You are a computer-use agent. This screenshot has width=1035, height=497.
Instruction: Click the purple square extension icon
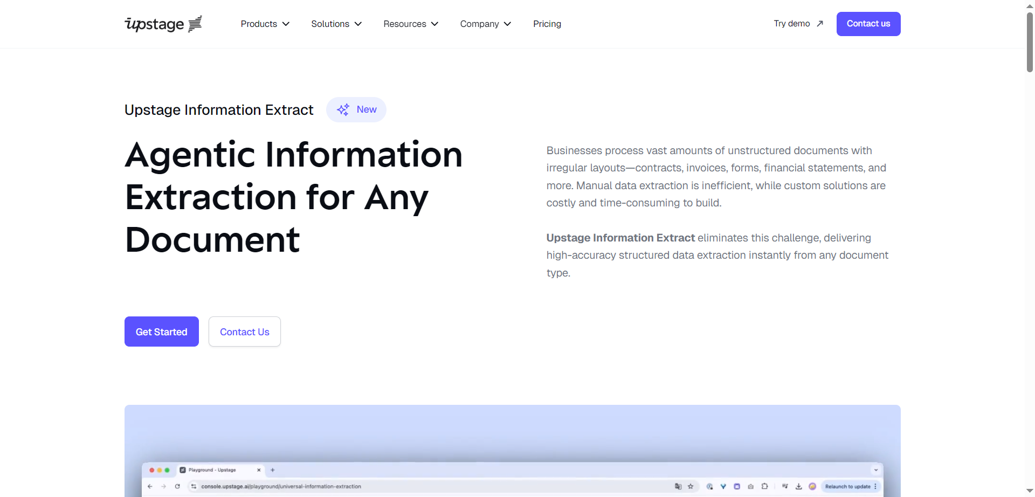pos(737,486)
